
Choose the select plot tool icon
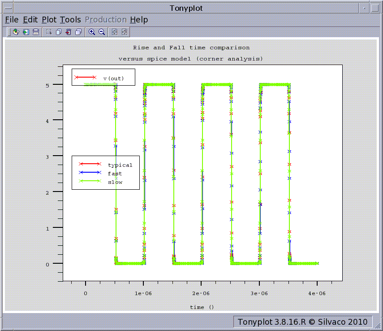(49, 32)
